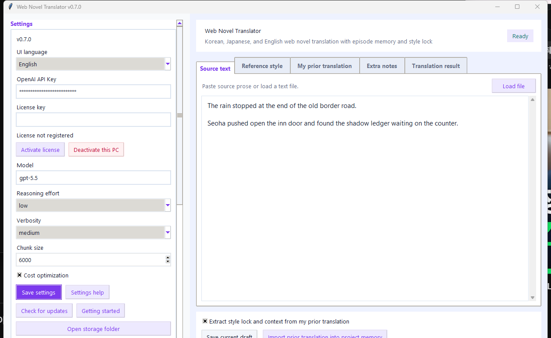This screenshot has width=551, height=338.
Task: Click the 'v0.7.0' version label
Action: pos(24,39)
